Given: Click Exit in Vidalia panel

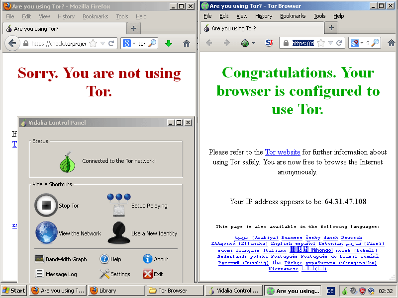Looking at the screenshot, I should pos(153,274).
